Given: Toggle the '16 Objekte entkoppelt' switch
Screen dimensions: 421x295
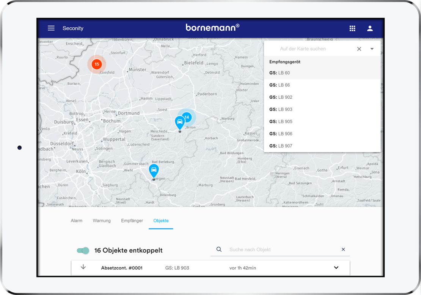Looking at the screenshot, I should [83, 251].
